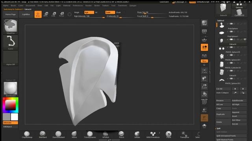Open the Zplugin menu
This screenshot has height=141, width=252.
133,5
